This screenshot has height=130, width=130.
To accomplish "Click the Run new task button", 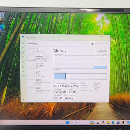I will click(97, 44).
